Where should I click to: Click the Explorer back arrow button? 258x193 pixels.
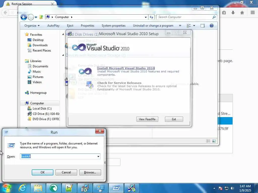pos(24,17)
